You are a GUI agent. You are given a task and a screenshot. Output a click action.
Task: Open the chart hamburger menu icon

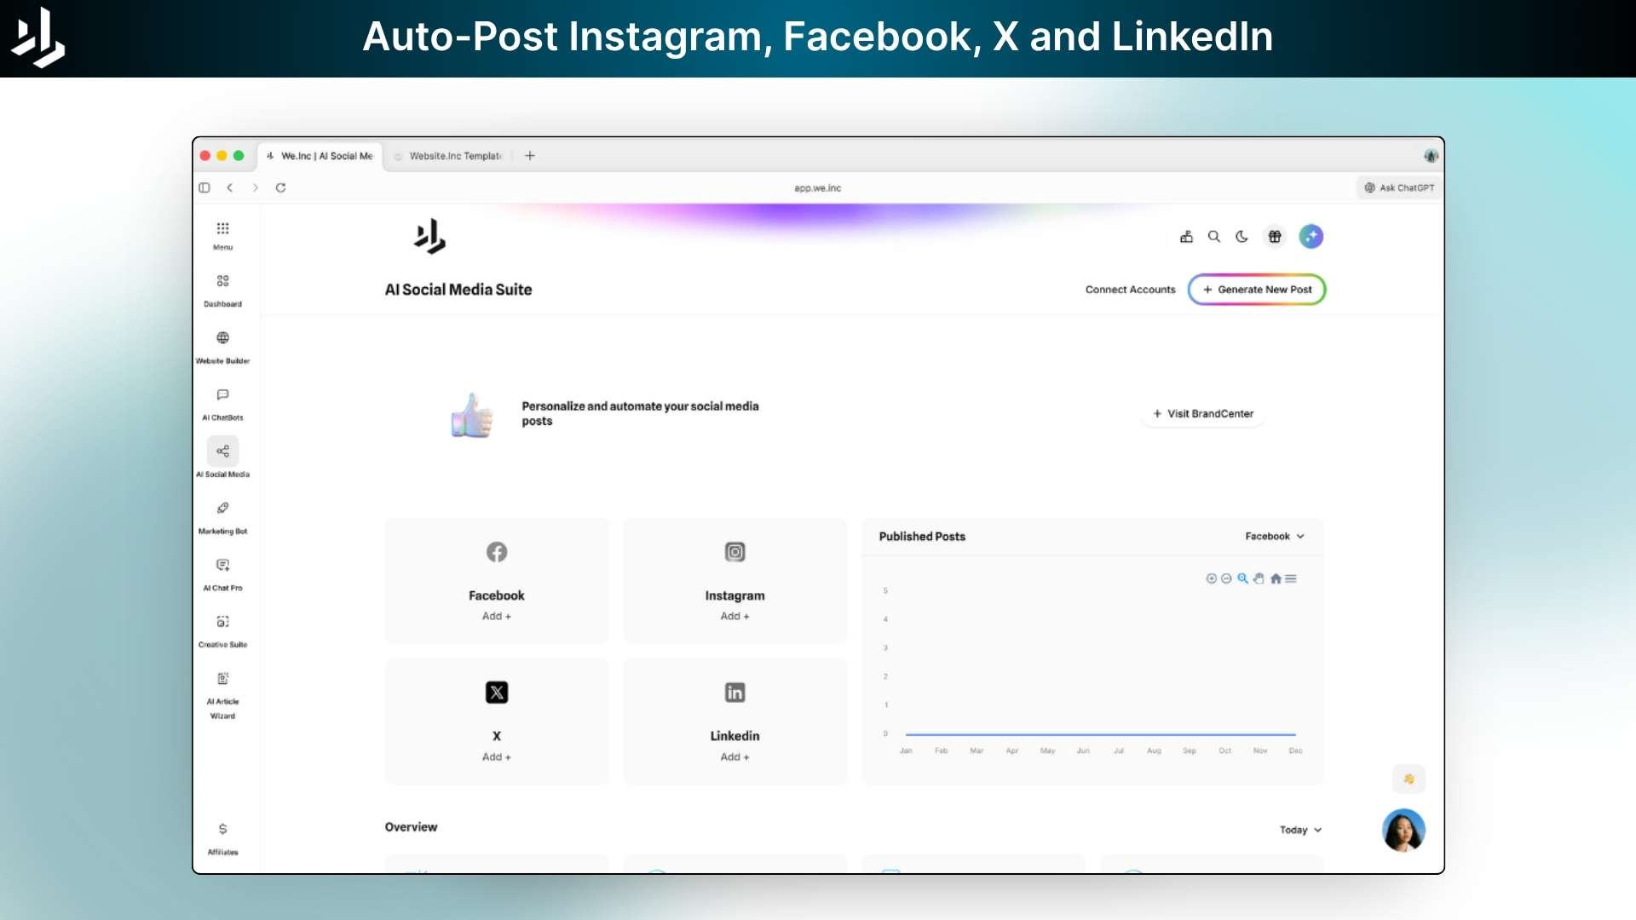pos(1291,579)
